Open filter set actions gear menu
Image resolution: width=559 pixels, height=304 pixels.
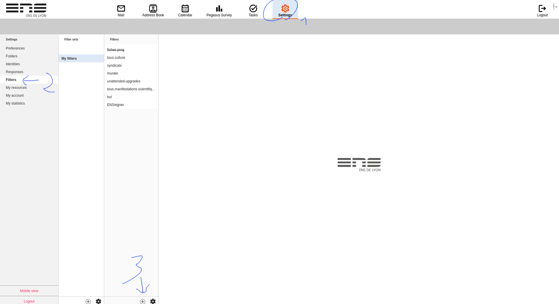click(x=99, y=301)
